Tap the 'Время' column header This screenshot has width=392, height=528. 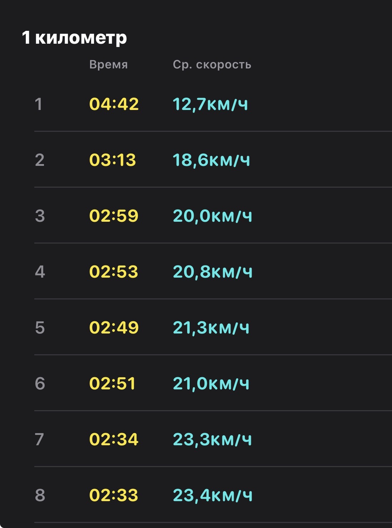pos(109,64)
